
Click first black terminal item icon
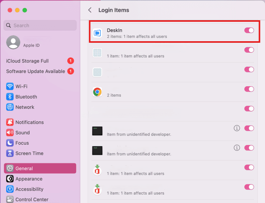click(98, 131)
